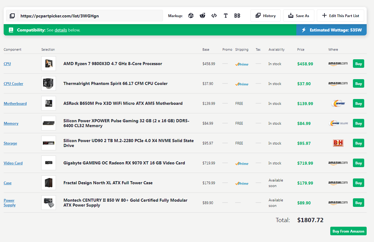View the ASRock B650M motherboard thumbnail

[49, 103]
